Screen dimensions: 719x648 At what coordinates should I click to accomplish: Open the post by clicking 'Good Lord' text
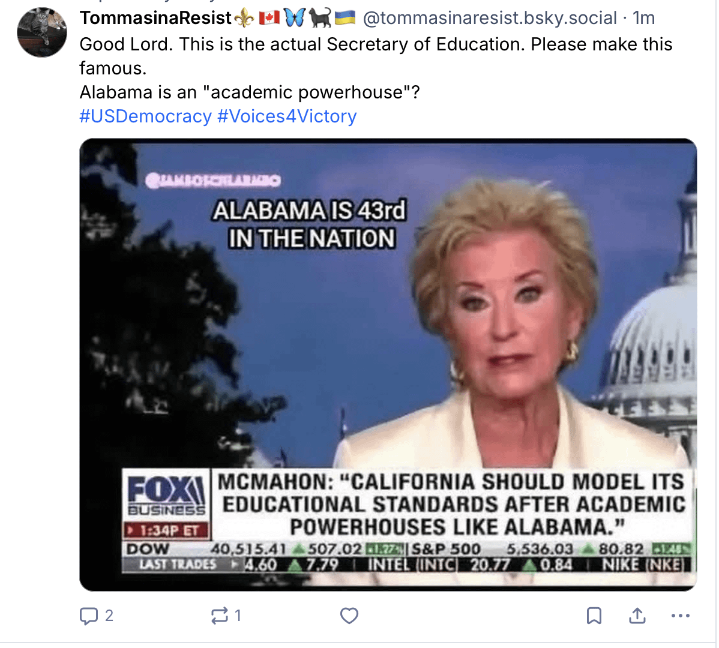126,44
